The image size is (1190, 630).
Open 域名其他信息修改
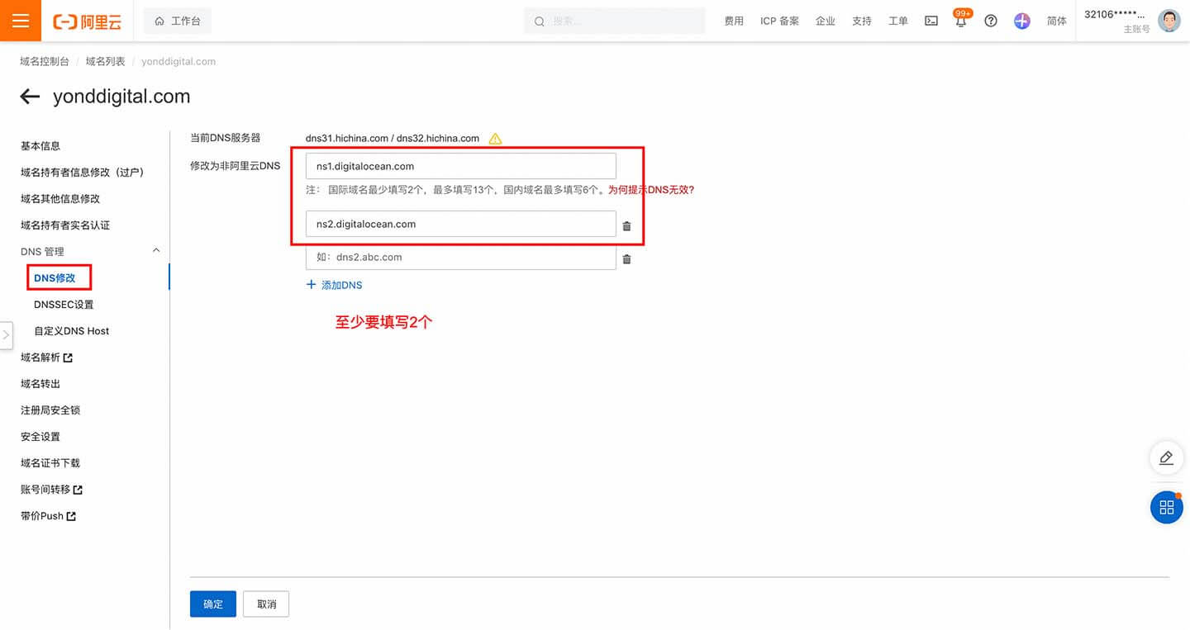click(x=60, y=198)
